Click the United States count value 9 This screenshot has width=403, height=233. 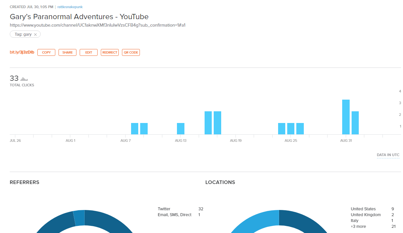click(393, 209)
